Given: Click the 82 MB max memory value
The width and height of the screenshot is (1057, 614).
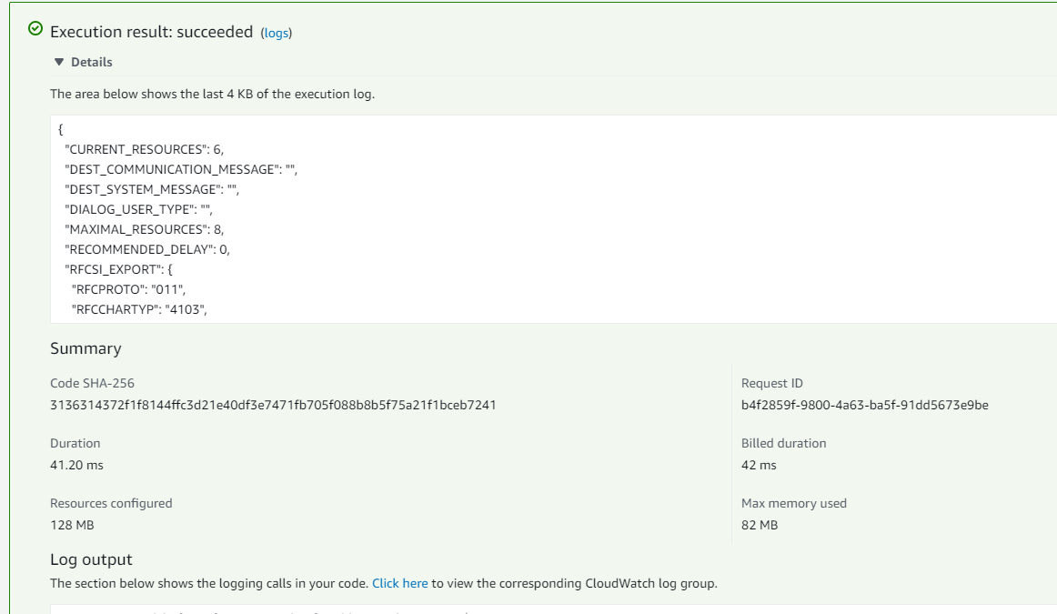Looking at the screenshot, I should (760, 525).
